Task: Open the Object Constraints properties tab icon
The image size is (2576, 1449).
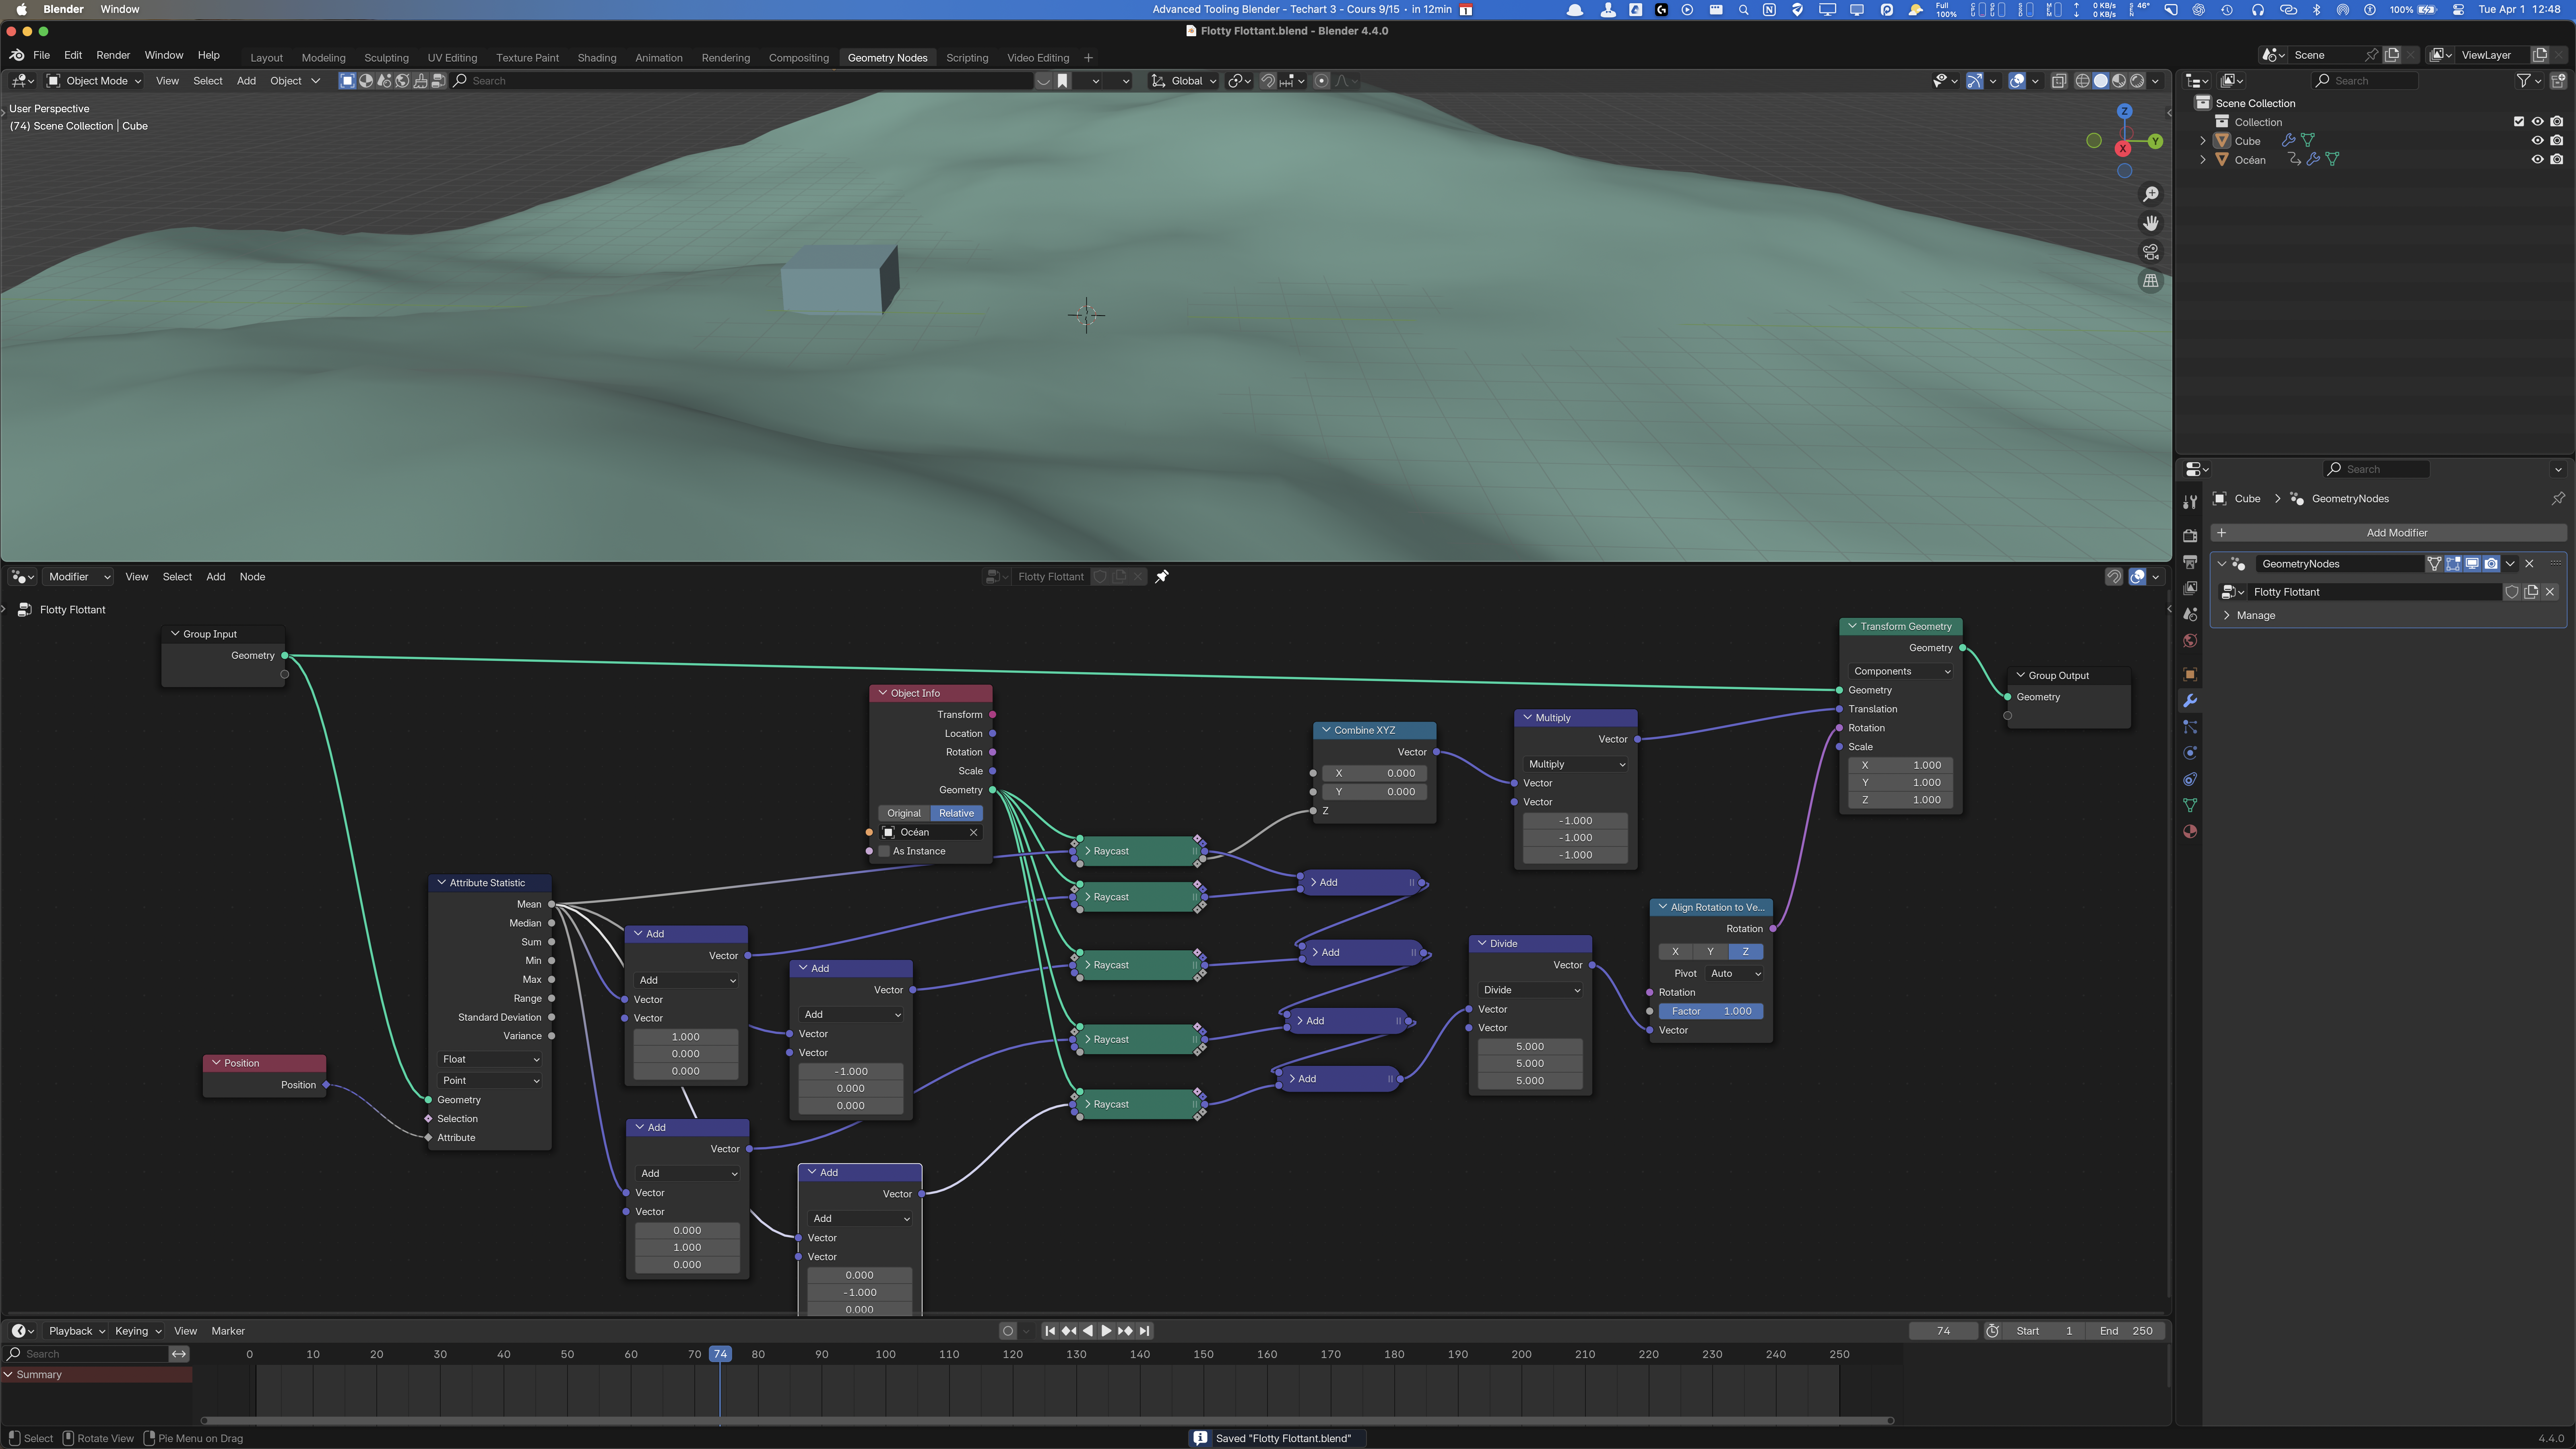Action: [x=2190, y=779]
